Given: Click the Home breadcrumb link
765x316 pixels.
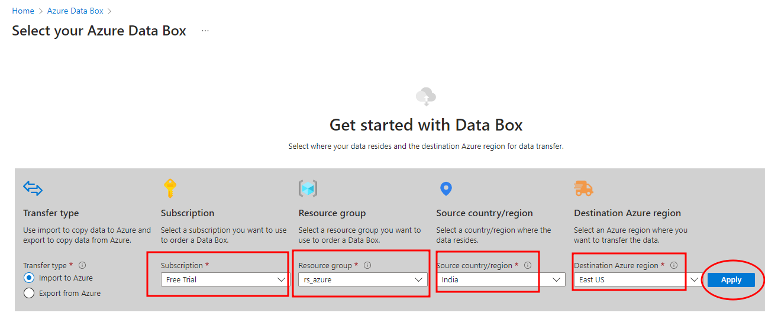Looking at the screenshot, I should point(22,11).
